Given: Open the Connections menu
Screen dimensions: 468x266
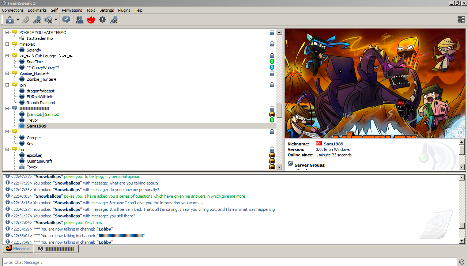Looking at the screenshot, I should (x=13, y=10).
